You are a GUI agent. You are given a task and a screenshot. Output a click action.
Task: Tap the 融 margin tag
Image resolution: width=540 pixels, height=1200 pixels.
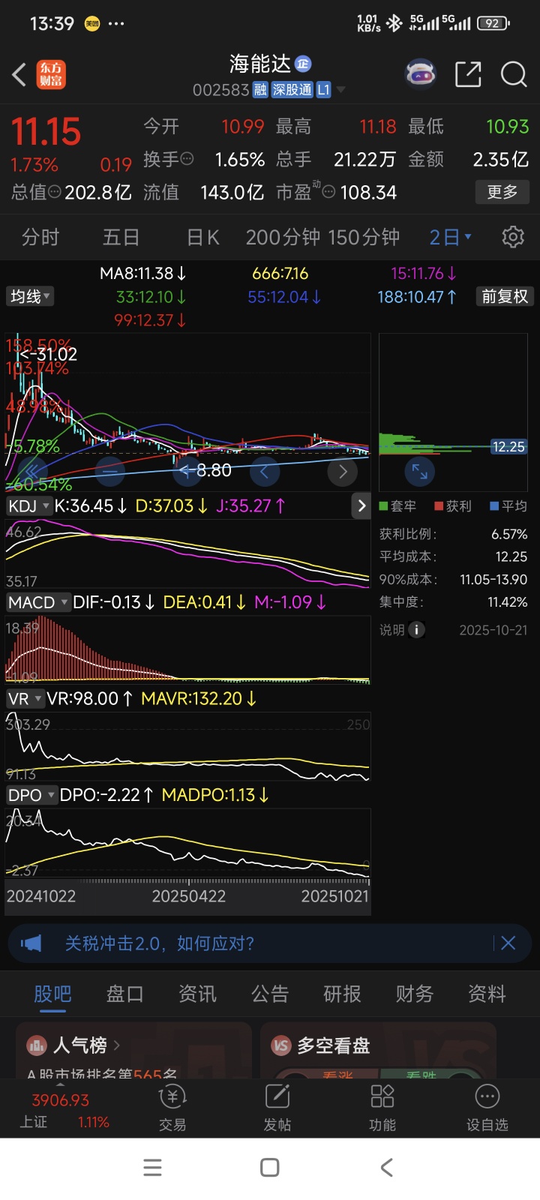pos(260,90)
